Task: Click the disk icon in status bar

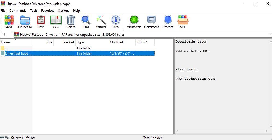Action: click(2, 137)
